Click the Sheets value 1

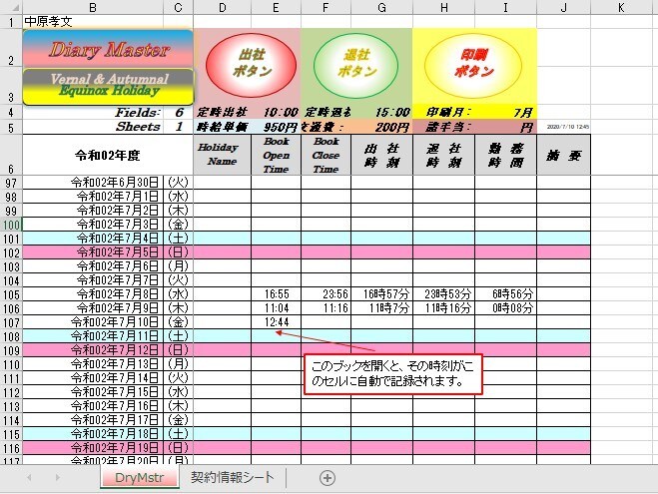[179, 126]
